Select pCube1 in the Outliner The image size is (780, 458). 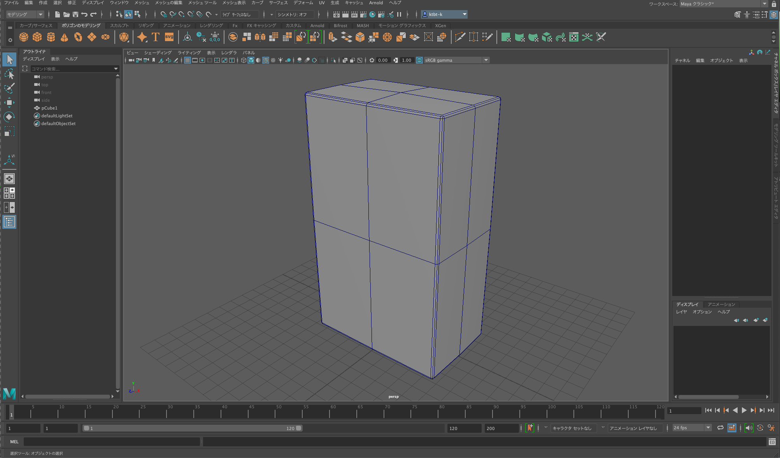click(x=49, y=108)
